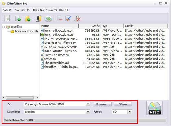171x126 pixels.
Task: Click the tree pane scroll right arrow
Action: click(x=37, y=98)
